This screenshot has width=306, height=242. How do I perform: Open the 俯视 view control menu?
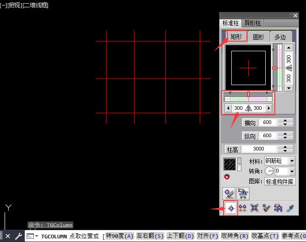tap(15, 5)
